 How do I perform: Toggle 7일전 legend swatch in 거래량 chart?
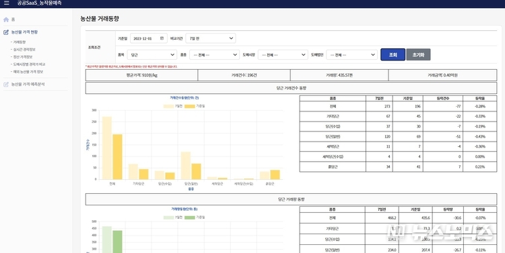click(x=169, y=217)
